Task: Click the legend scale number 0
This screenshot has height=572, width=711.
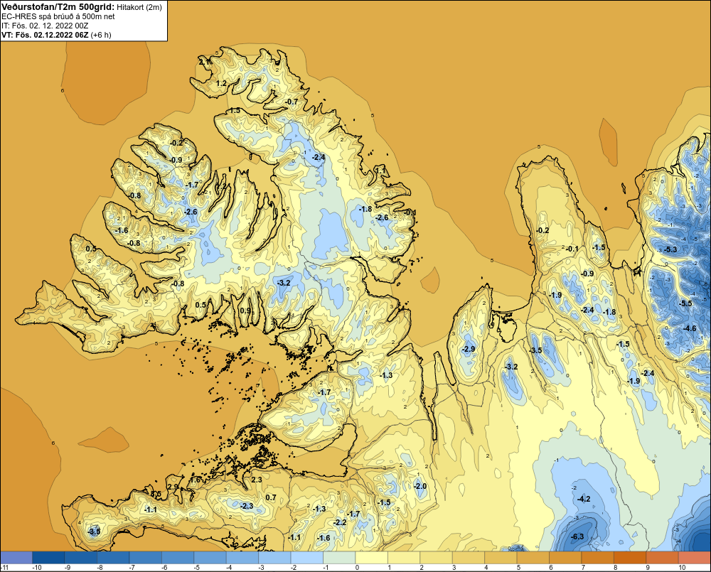Action: [358, 568]
